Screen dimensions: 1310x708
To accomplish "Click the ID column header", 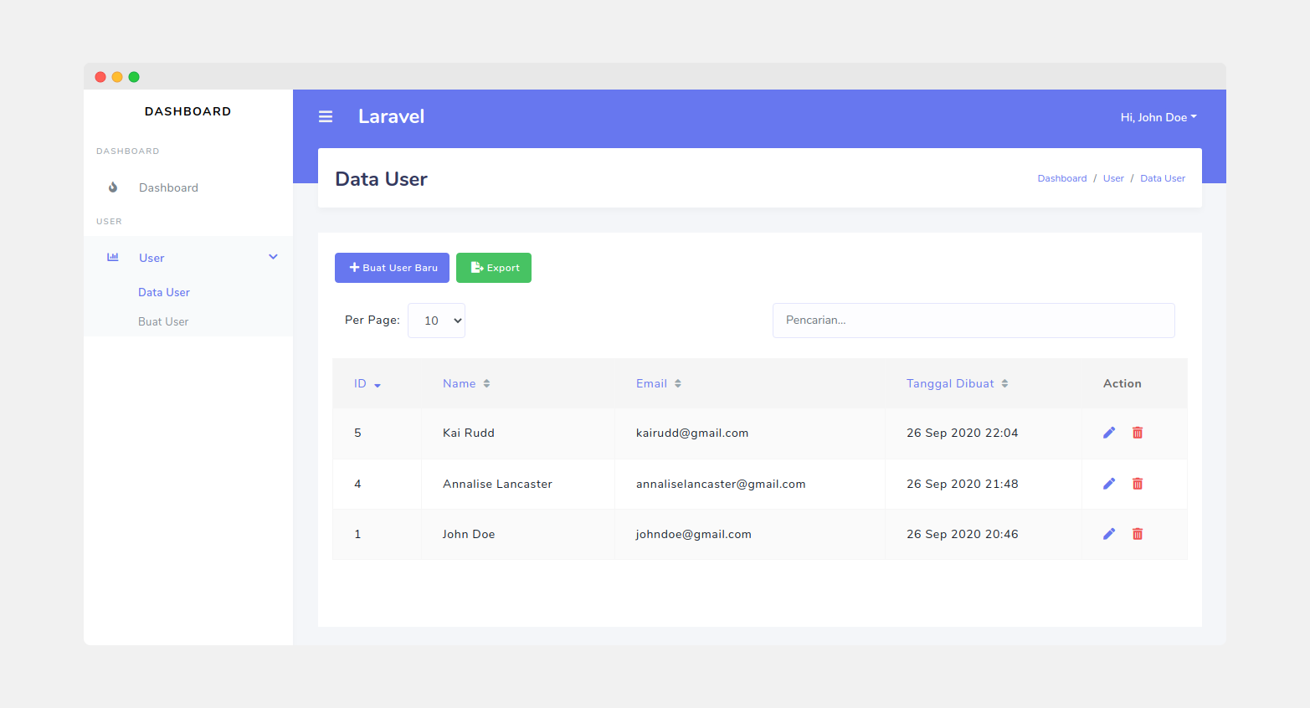I will pos(360,383).
